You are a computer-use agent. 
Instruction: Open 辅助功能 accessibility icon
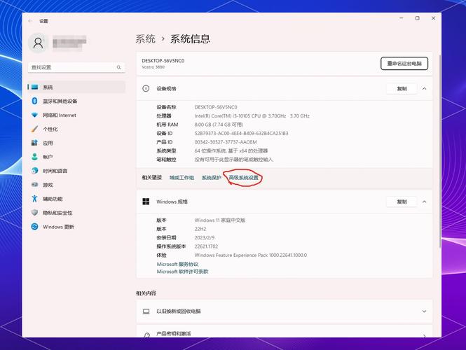34,199
